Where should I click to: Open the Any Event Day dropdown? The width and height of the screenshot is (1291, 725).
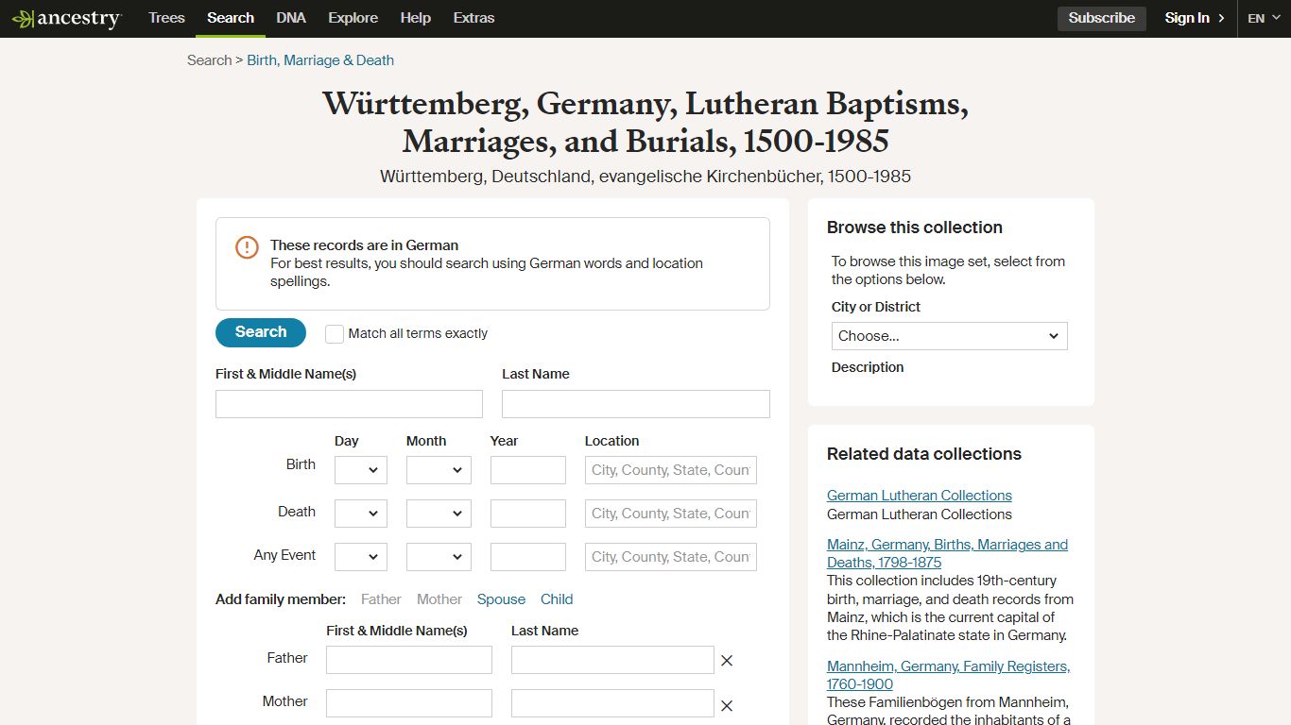point(361,557)
